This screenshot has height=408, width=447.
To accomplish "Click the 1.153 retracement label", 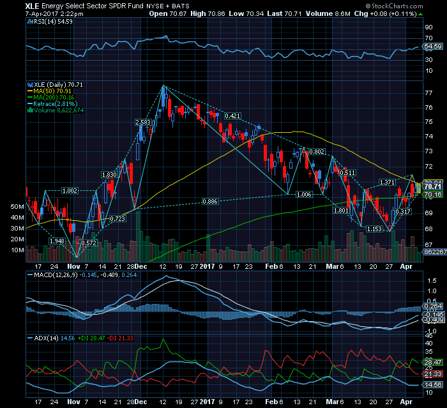I will coord(374,229).
